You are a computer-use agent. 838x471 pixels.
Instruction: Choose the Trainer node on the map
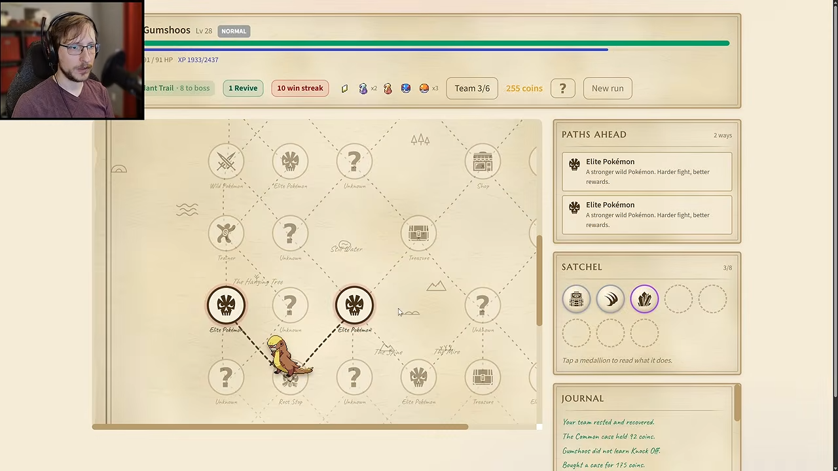(x=226, y=233)
